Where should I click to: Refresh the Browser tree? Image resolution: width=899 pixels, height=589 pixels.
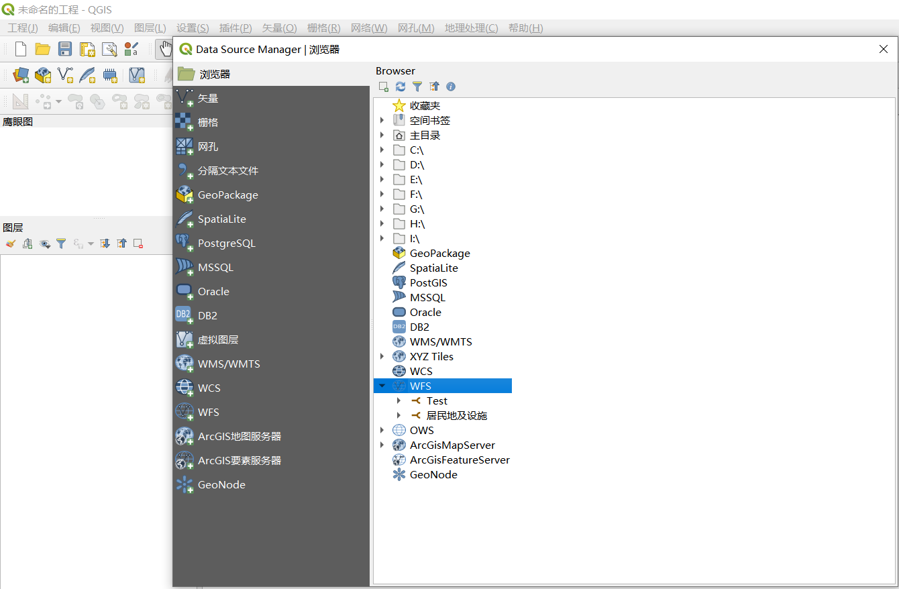(401, 87)
